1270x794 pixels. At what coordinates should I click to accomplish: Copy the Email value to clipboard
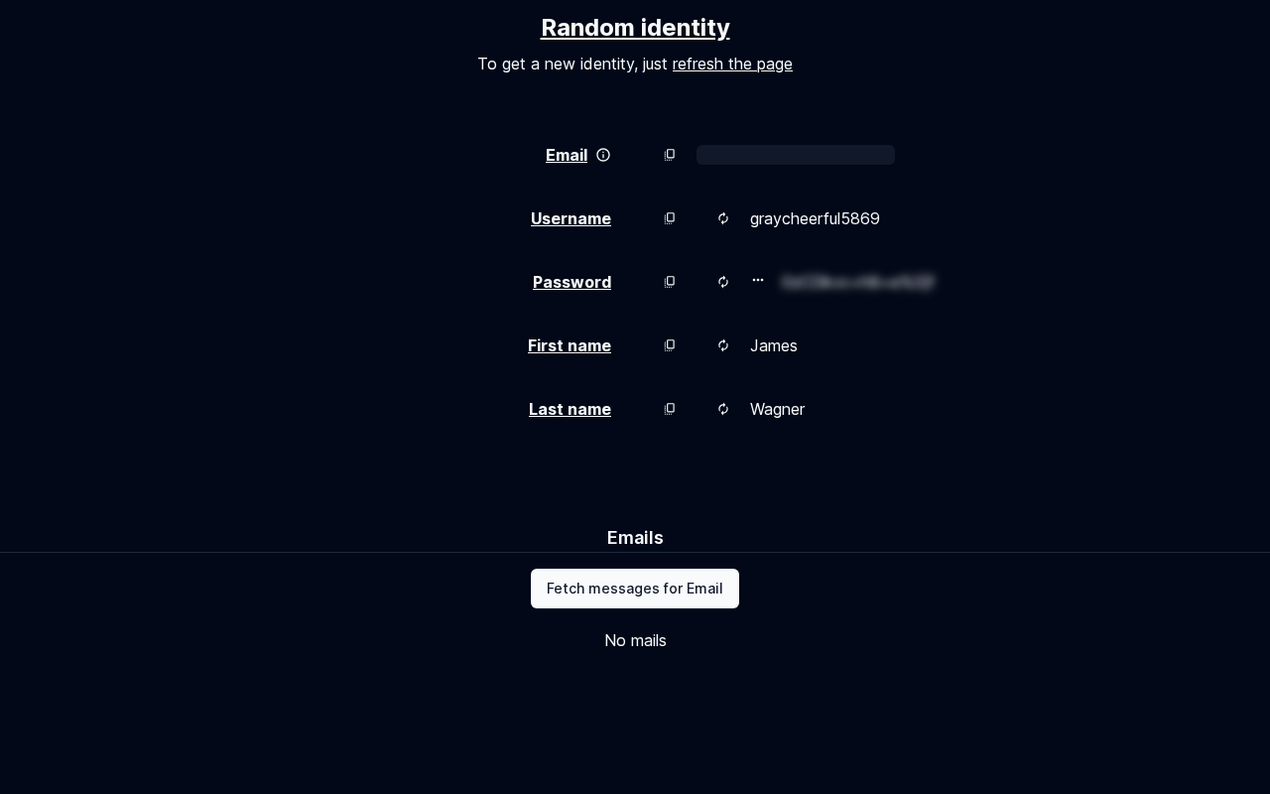(670, 155)
